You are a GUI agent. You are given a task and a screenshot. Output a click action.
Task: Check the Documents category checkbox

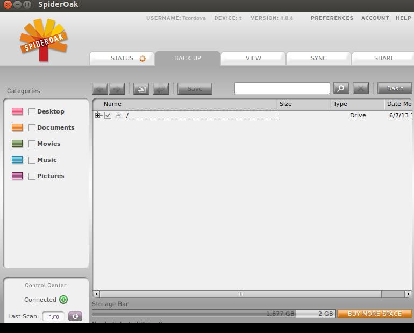(x=32, y=127)
